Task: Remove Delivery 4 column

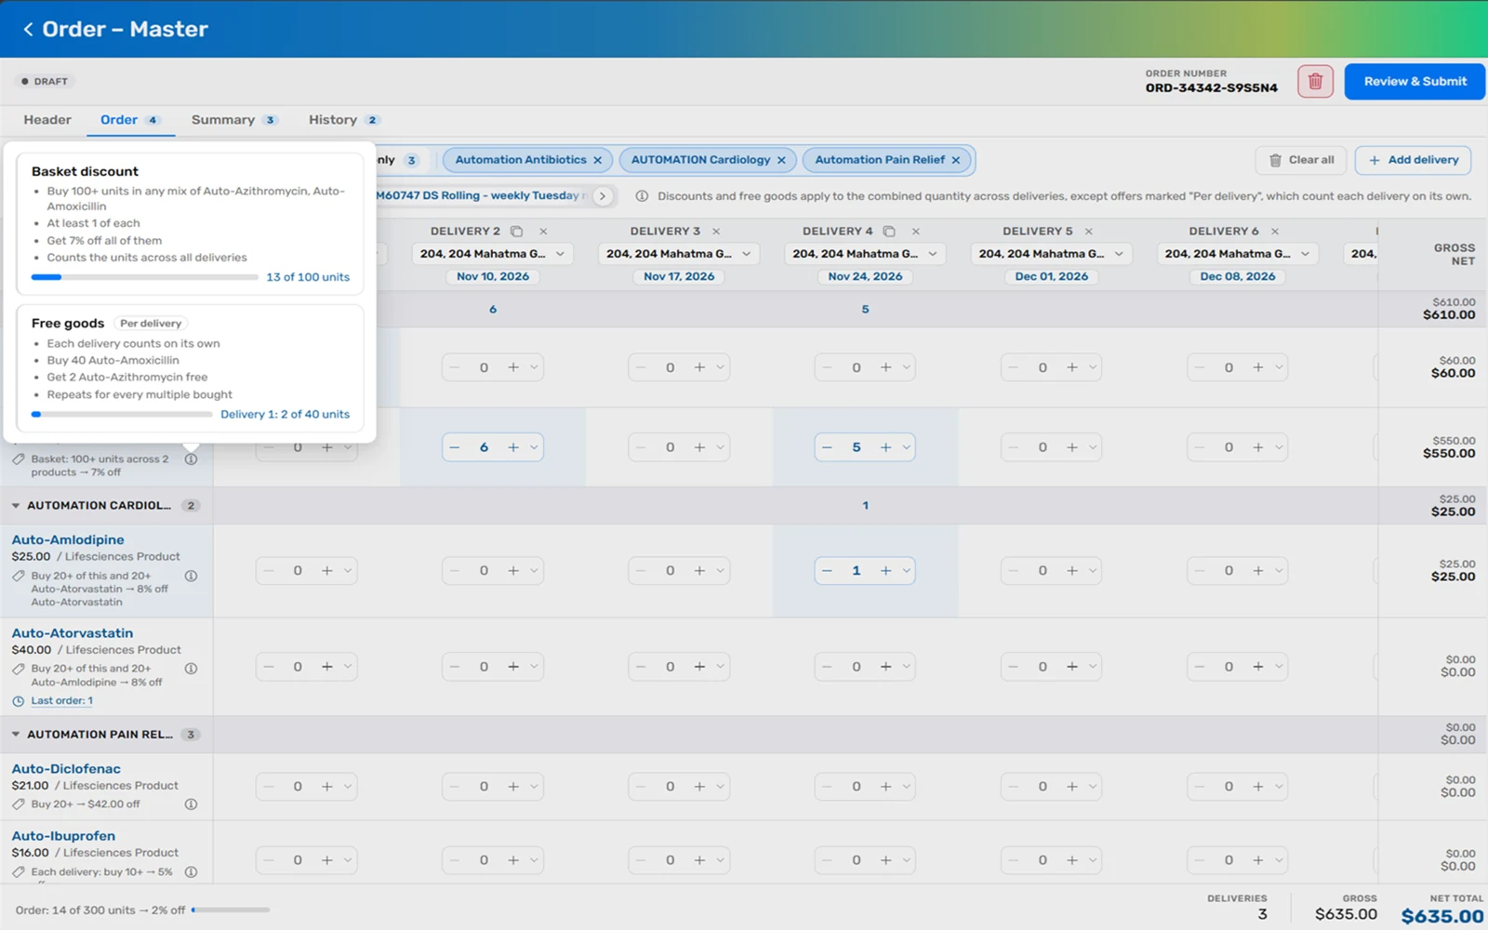Action: pyautogui.click(x=916, y=232)
